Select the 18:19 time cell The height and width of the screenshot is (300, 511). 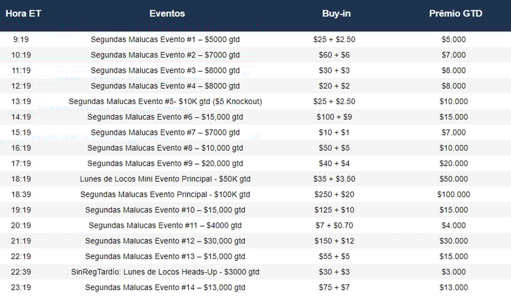21,179
